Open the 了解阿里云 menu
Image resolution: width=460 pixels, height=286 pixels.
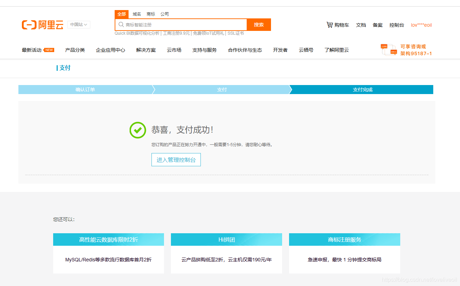click(x=337, y=50)
